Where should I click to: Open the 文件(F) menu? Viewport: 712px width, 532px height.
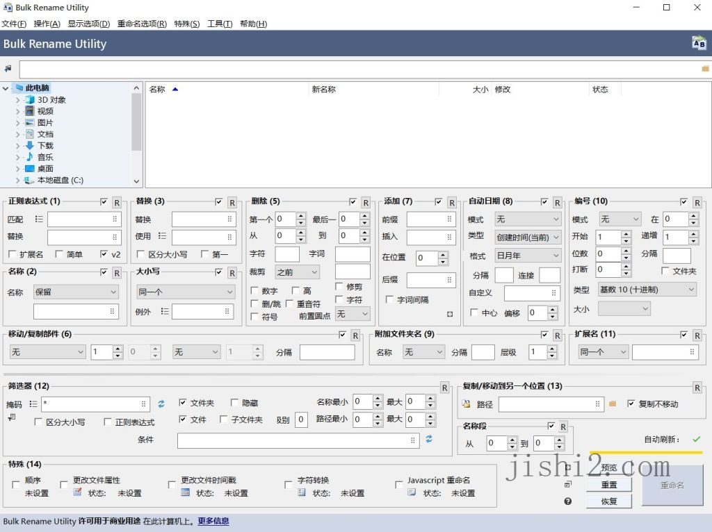click(x=14, y=24)
